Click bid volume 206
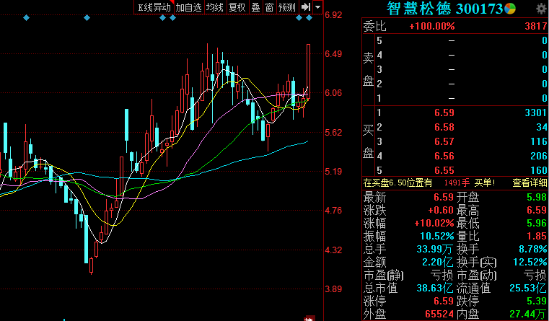Viewport: 549px width, 321px height. pyautogui.click(x=538, y=156)
